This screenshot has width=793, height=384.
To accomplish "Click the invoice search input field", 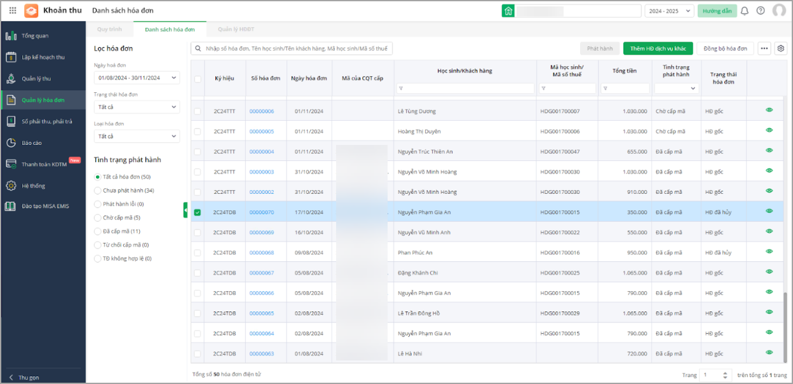I will click(x=295, y=48).
